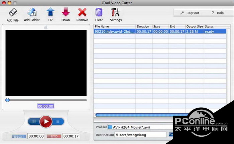The height and width of the screenshot is (144, 234).
Task: Set cut start with BEGIN button
Action: pyautogui.click(x=18, y=136)
